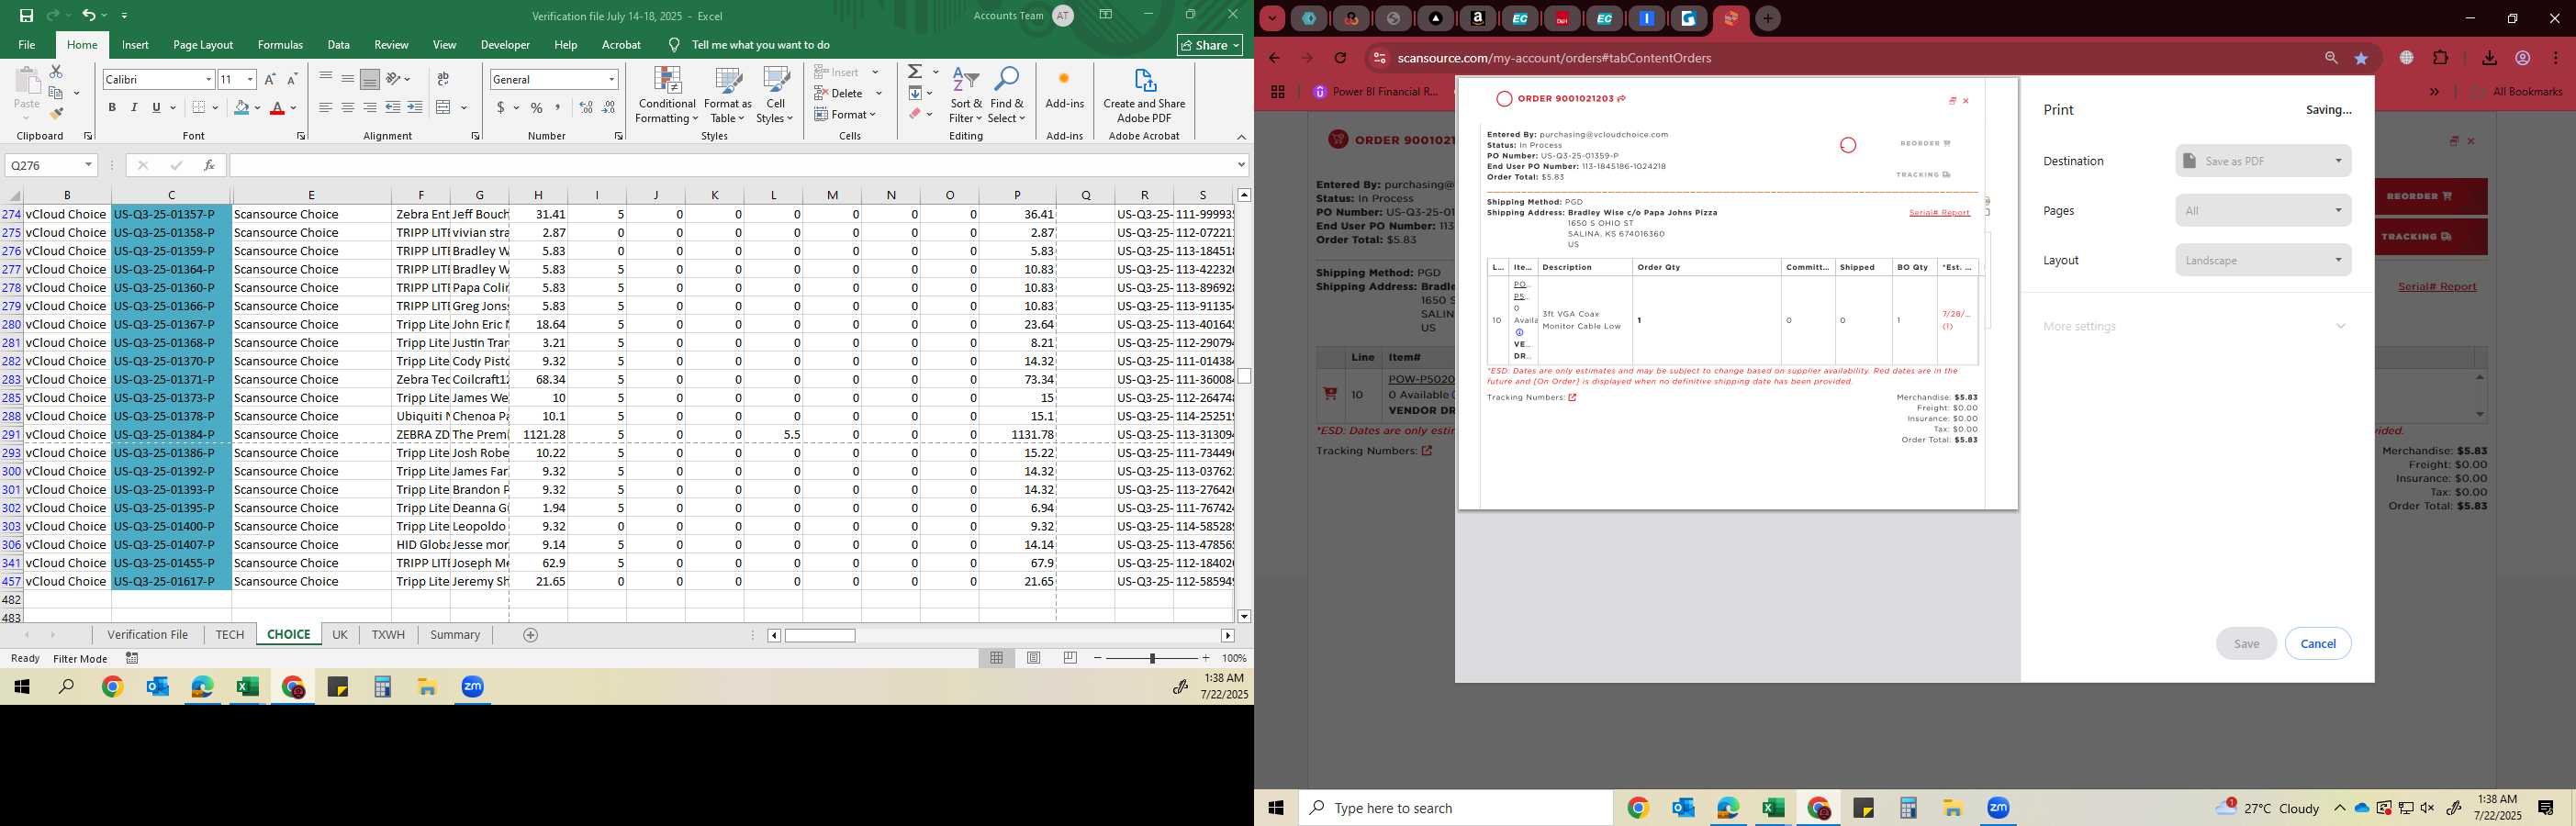2576x826 pixels.
Task: Switch to Normal view in Excel status bar
Action: pos(996,658)
